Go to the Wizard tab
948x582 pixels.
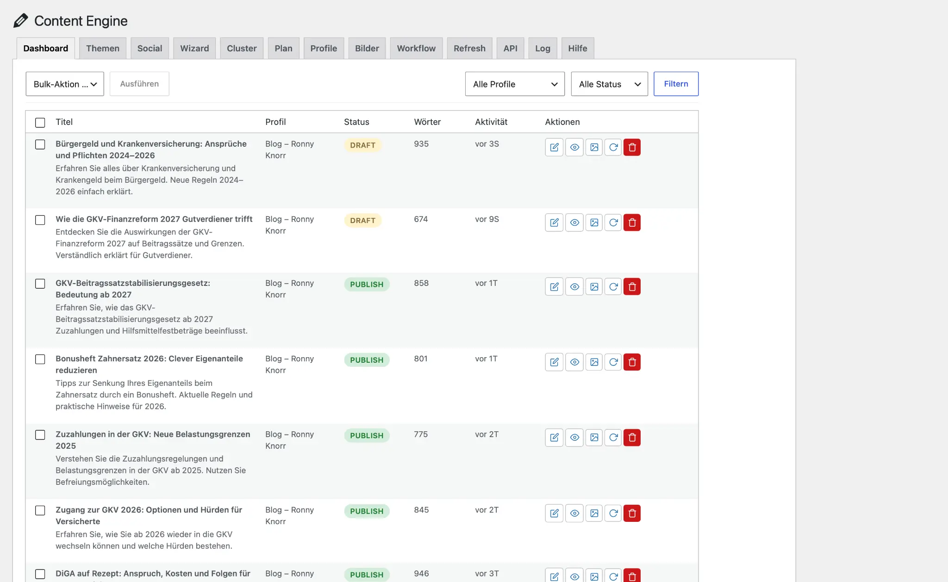[x=194, y=48]
